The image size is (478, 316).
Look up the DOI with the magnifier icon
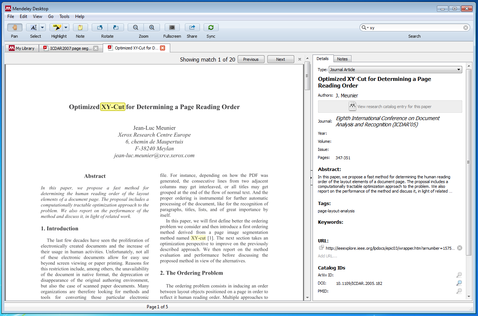click(x=459, y=283)
